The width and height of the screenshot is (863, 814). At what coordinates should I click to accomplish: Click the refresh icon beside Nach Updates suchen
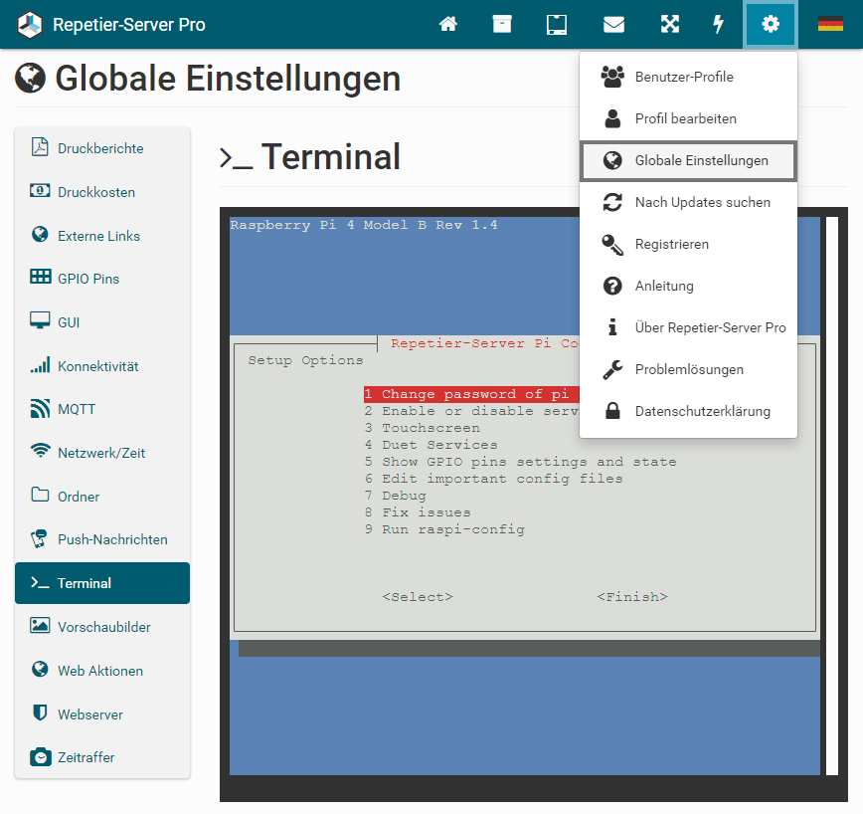pos(612,202)
